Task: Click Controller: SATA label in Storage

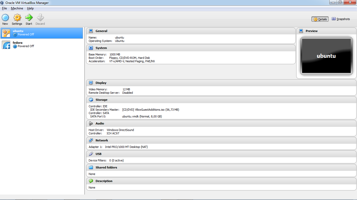Action: coord(99,113)
